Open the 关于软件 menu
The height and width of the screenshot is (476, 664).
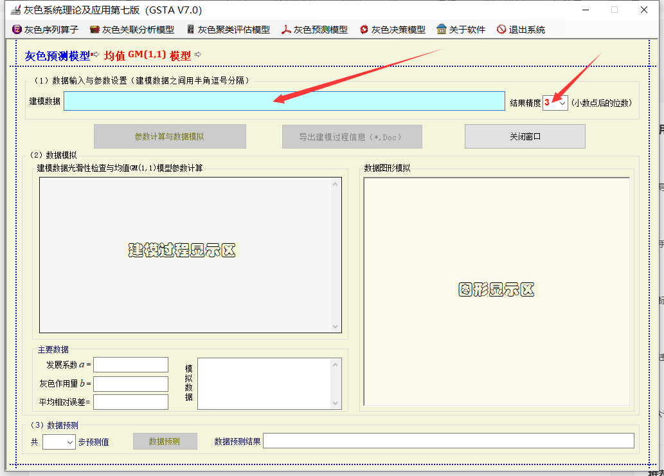pos(461,29)
